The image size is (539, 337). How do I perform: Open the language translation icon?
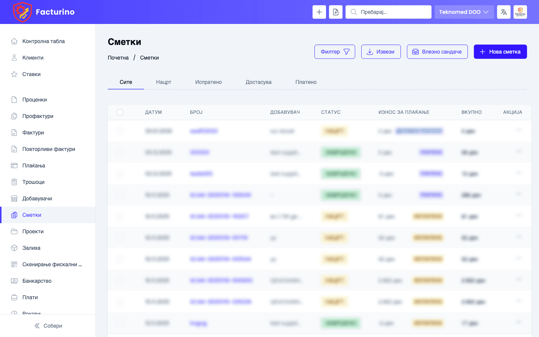pyautogui.click(x=504, y=12)
